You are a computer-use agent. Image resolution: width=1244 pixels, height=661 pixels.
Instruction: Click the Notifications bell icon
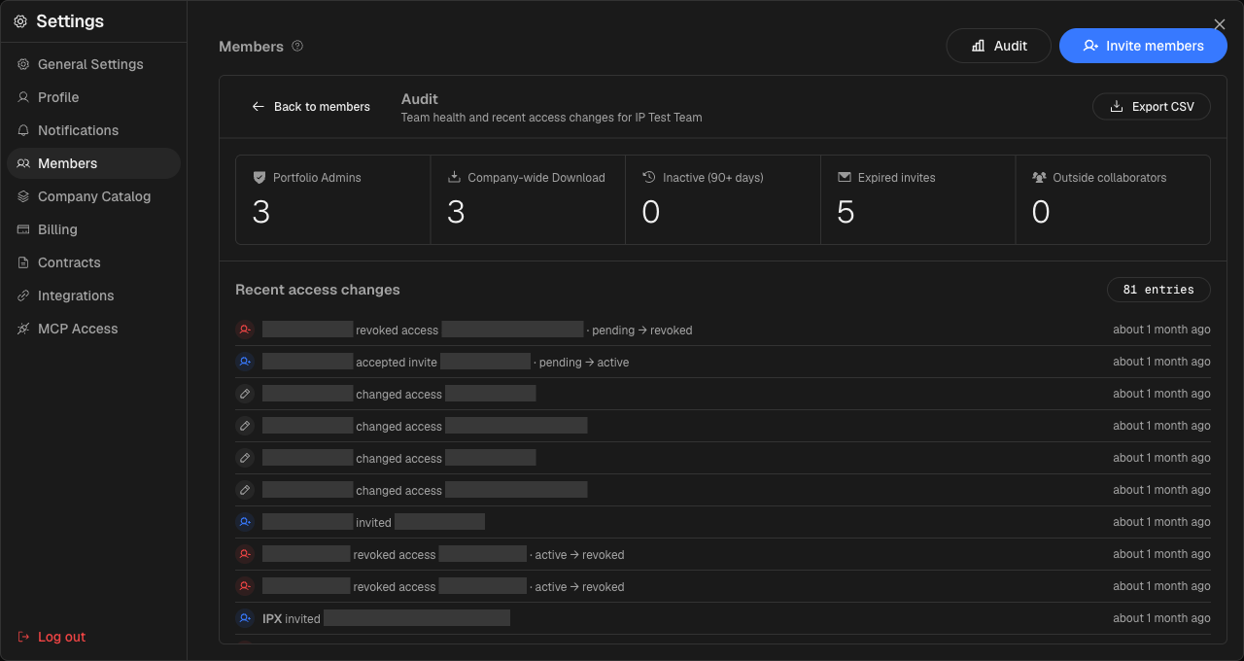click(23, 130)
